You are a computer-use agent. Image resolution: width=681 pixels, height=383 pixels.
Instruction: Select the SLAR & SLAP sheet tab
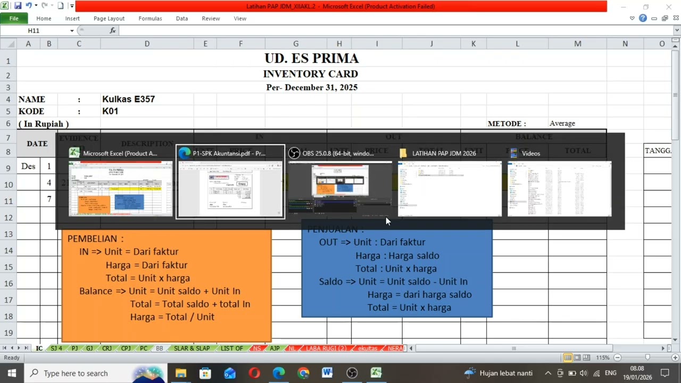pyautogui.click(x=192, y=348)
